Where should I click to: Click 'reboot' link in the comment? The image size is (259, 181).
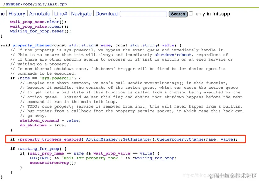pos(184,55)
